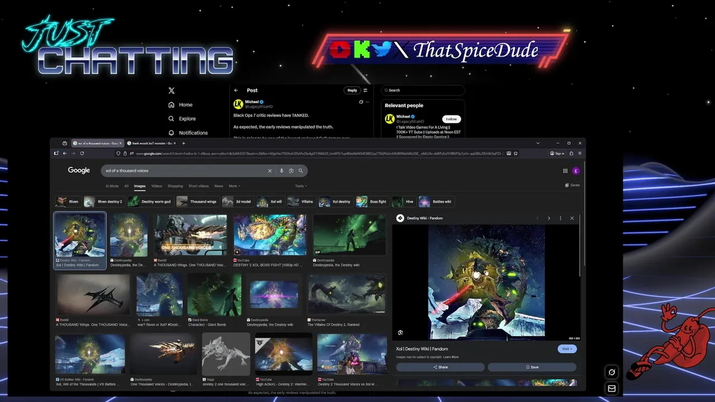Select the 3d model filter chip
Screen dimensions: 715x402
pyautogui.click(x=238, y=202)
